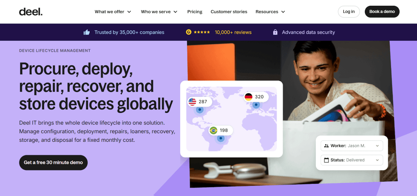
Task: Open the Status: Delivered dropdown
Action: coord(352,160)
